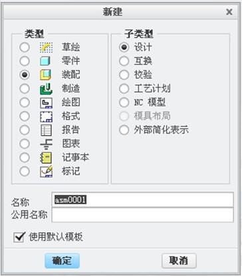Click the 公用名称 input field
Image resolution: width=242 pixels, height=276 pixels.
click(x=142, y=215)
